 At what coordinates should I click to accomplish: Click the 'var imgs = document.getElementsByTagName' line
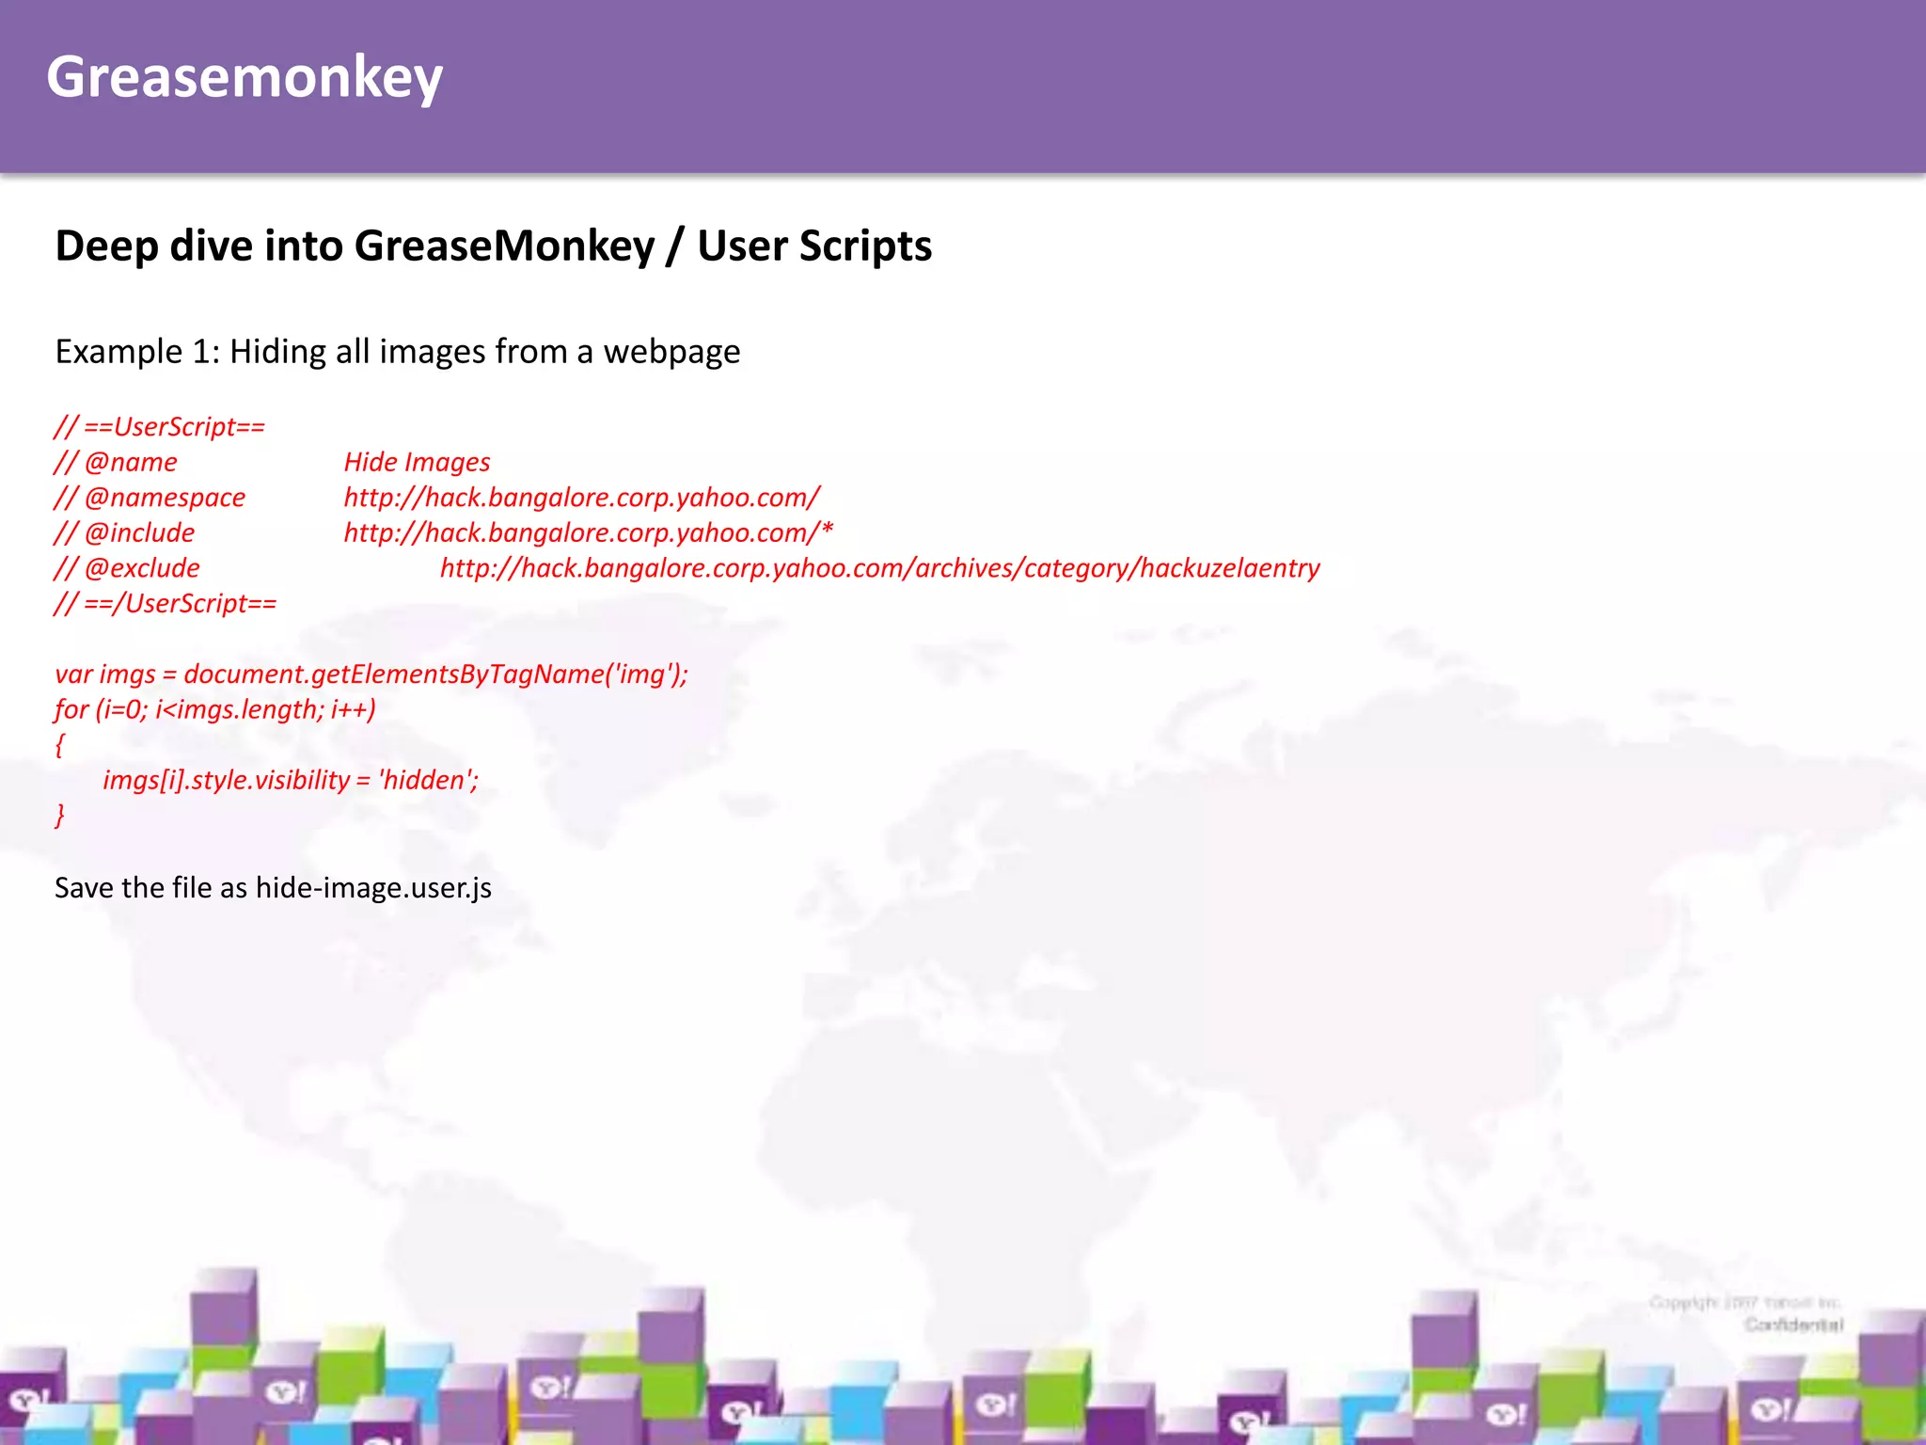tap(371, 674)
